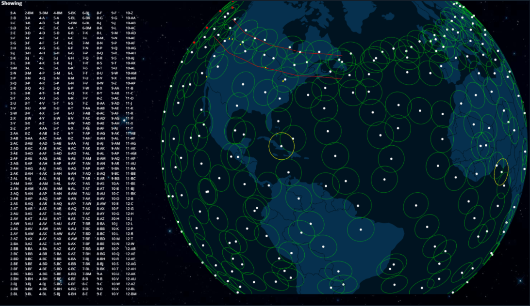Collapse the Showing satellite list header
The width and height of the screenshot is (530, 306).
(10, 3)
